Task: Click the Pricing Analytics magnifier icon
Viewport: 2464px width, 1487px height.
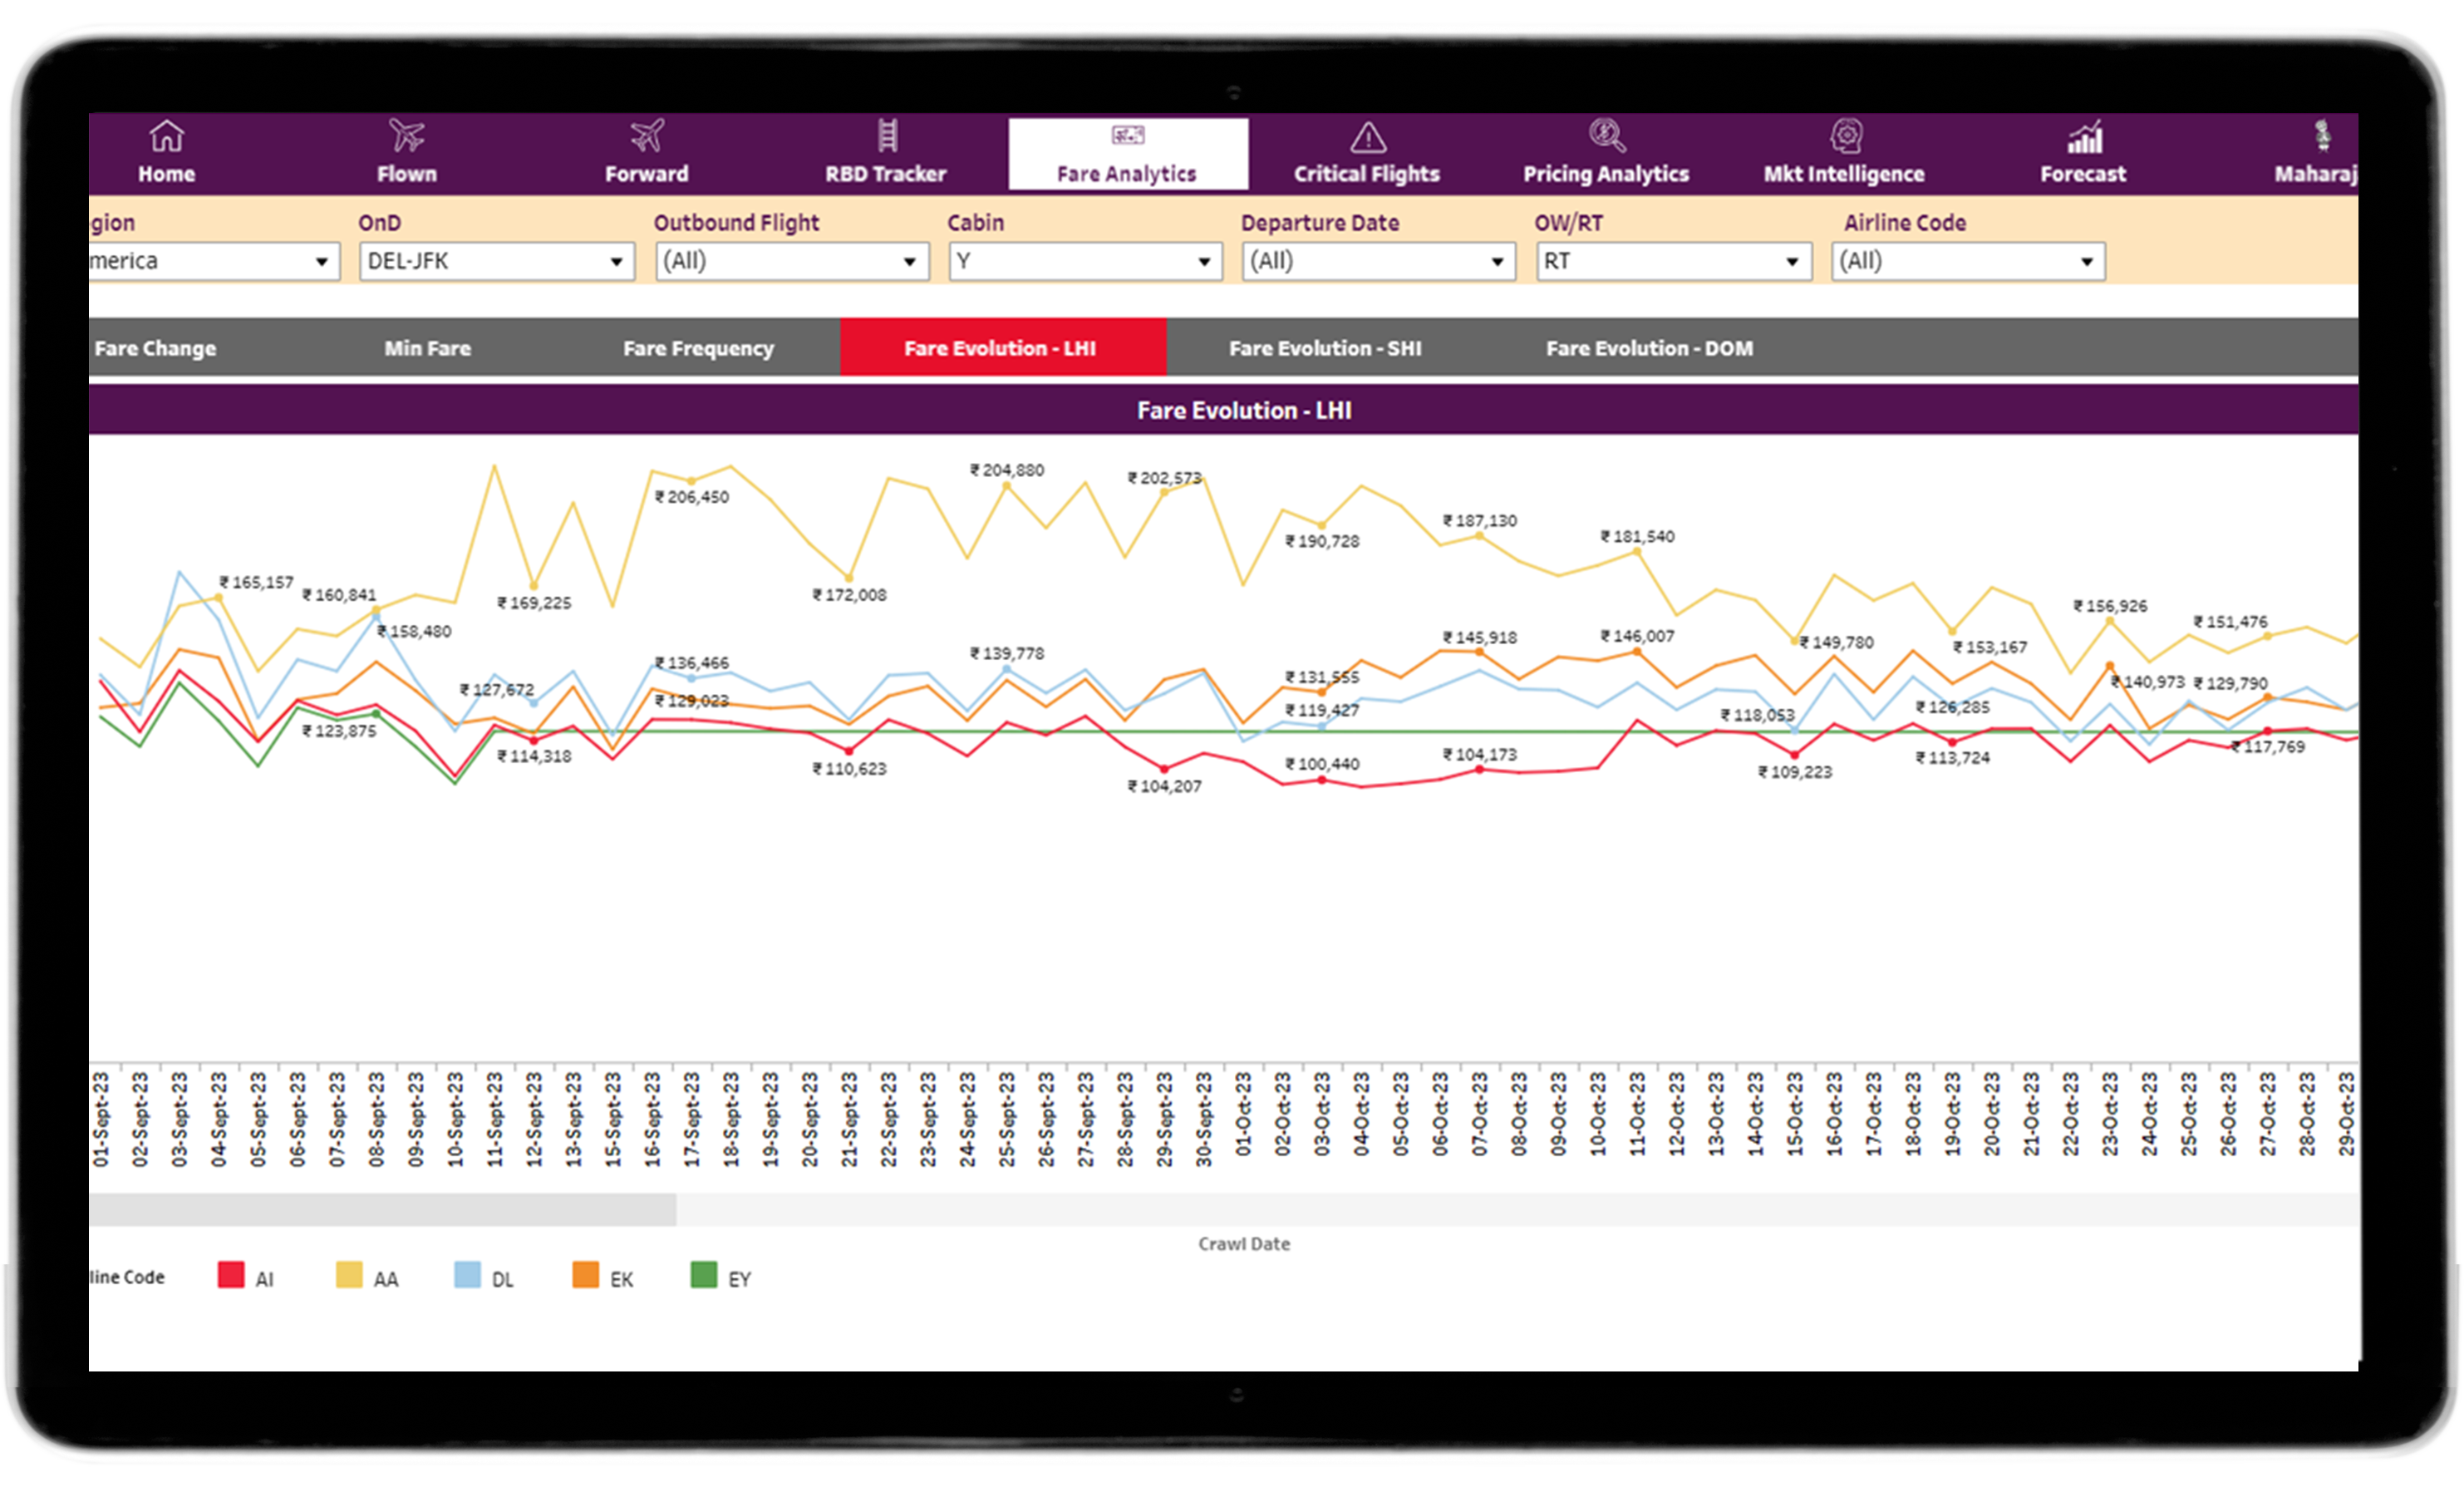Action: 1606,136
